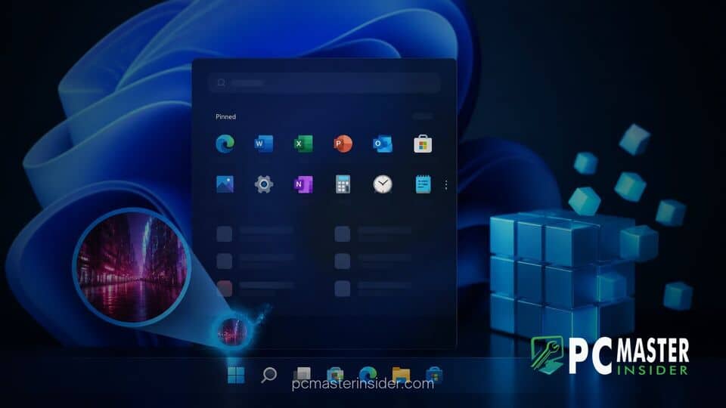The image size is (726, 408).
Task: Open OneNote from the pinned apps
Action: pyautogui.click(x=303, y=184)
